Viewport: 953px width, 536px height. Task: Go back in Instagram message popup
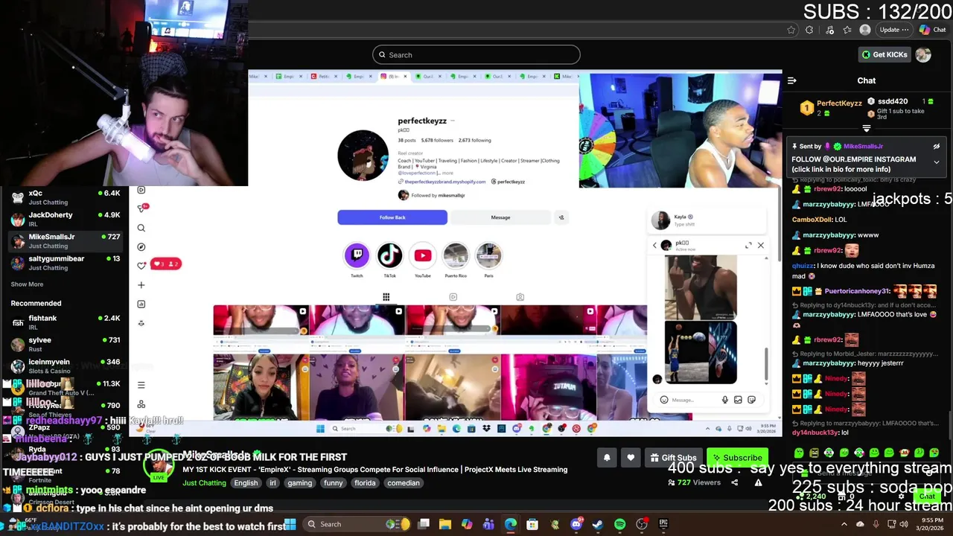pyautogui.click(x=654, y=245)
